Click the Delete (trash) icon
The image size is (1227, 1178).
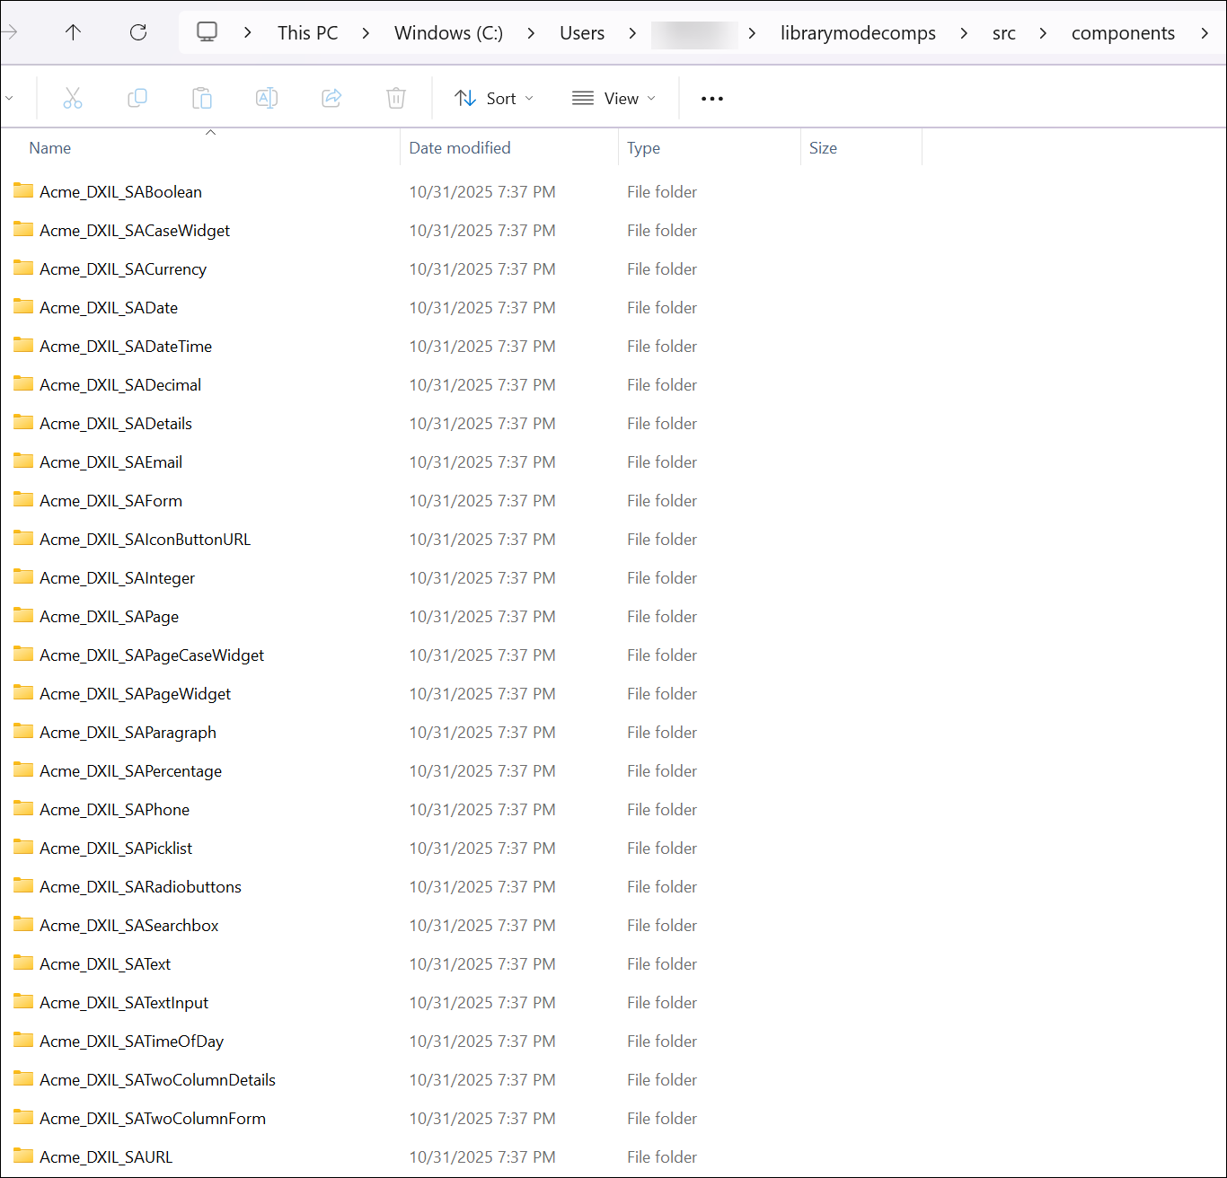[x=396, y=98]
